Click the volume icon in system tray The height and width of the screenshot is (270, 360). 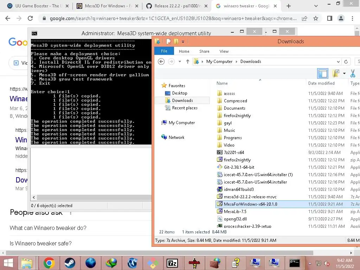coord(327,263)
